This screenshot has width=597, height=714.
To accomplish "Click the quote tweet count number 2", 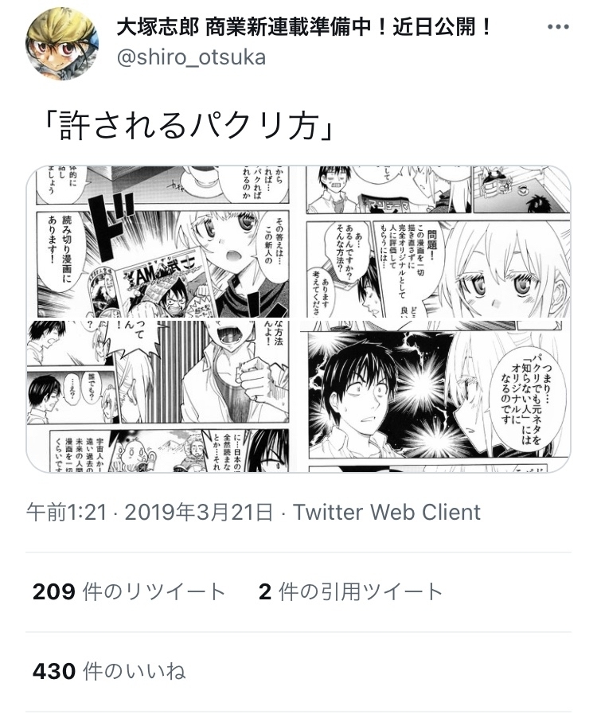I will pos(265,592).
